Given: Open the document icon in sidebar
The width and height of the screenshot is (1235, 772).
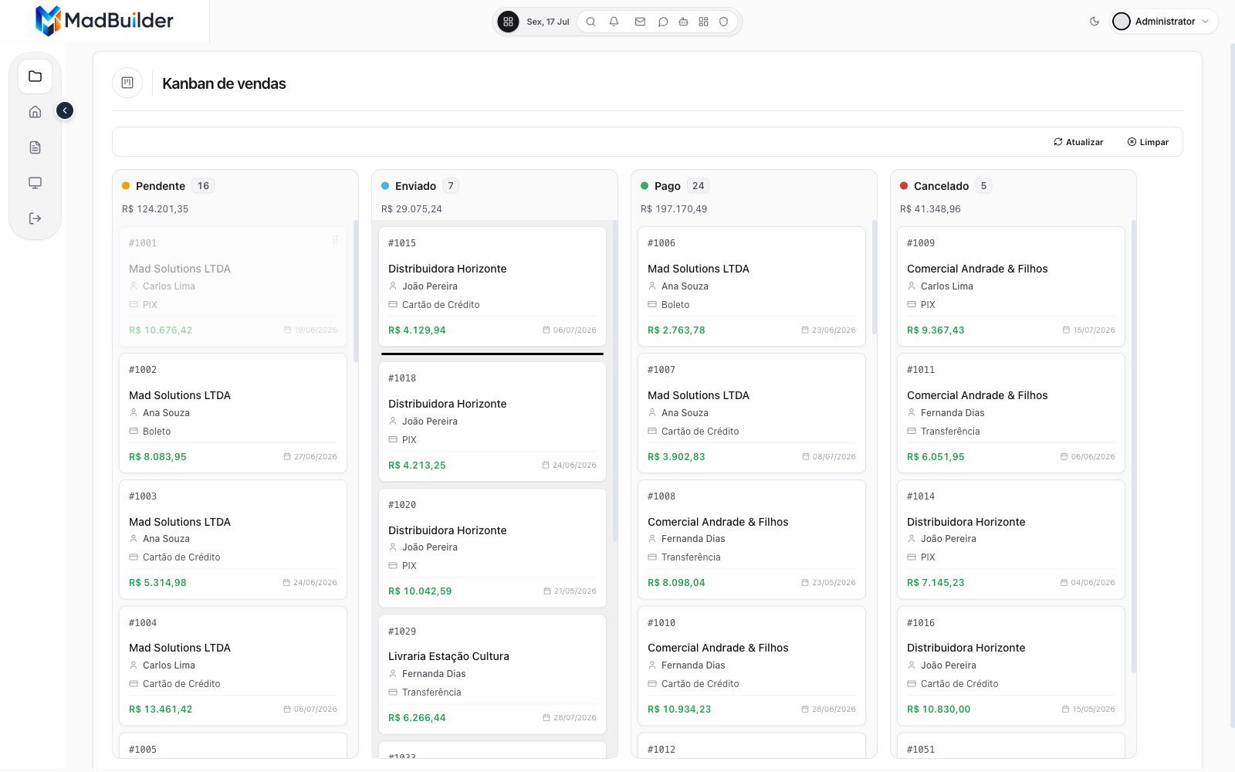Looking at the screenshot, I should [x=35, y=147].
